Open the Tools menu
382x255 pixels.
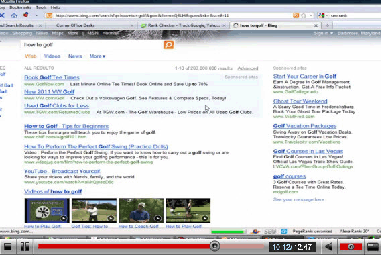click(41, 7)
